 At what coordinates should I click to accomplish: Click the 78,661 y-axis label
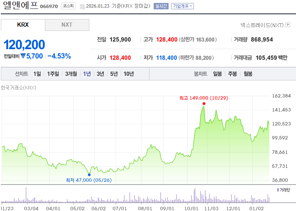coord(280,152)
